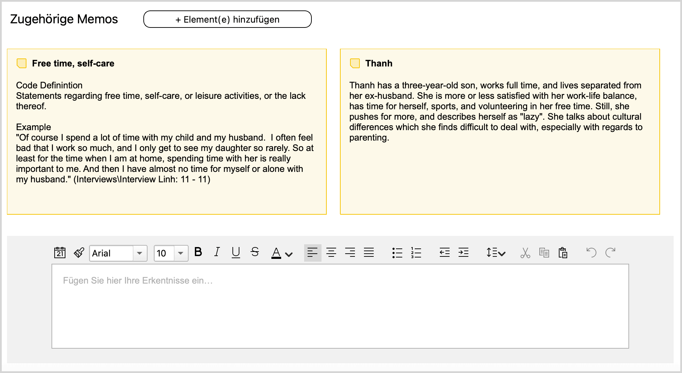Click into the Erkentnisse text field
The image size is (682, 373).
coord(340,306)
